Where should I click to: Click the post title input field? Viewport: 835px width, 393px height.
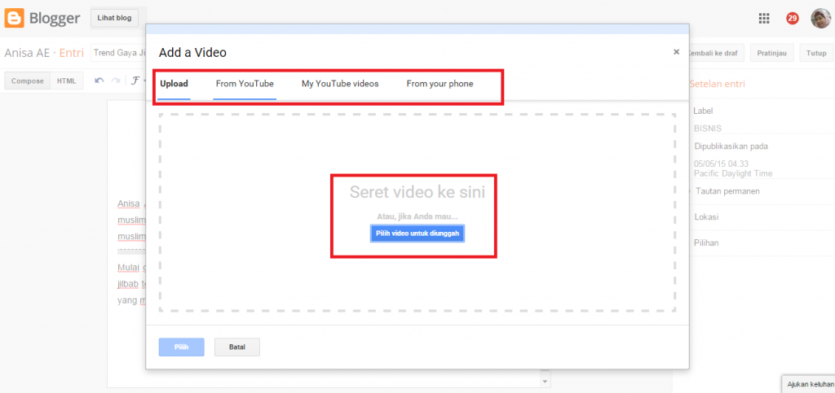tap(118, 53)
